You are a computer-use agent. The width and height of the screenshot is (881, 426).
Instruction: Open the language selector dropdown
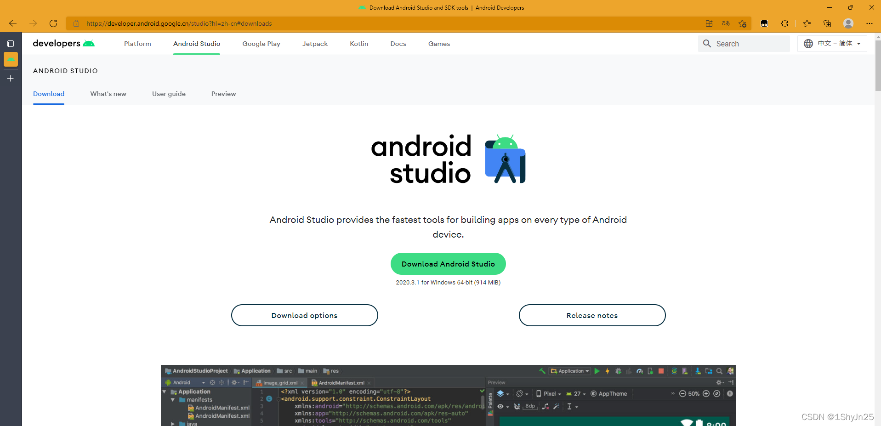(x=832, y=44)
